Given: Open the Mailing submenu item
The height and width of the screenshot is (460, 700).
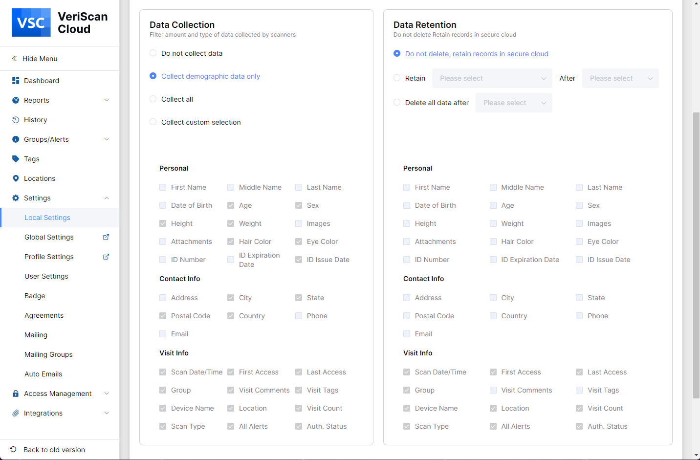Looking at the screenshot, I should click(60, 335).
